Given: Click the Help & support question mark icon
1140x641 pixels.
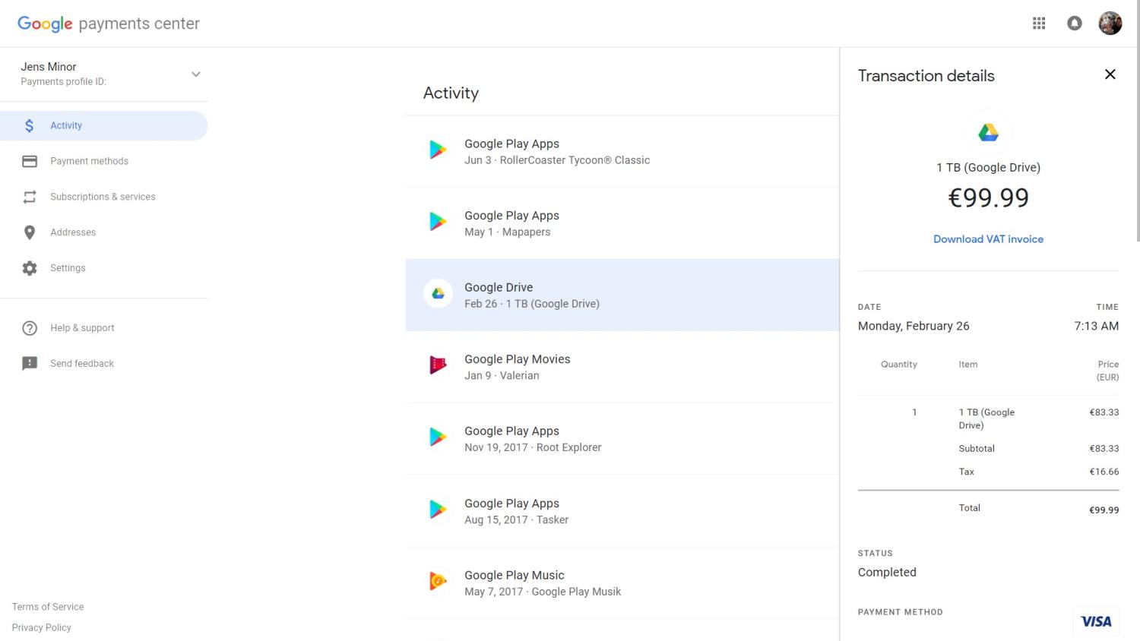Looking at the screenshot, I should pos(30,328).
